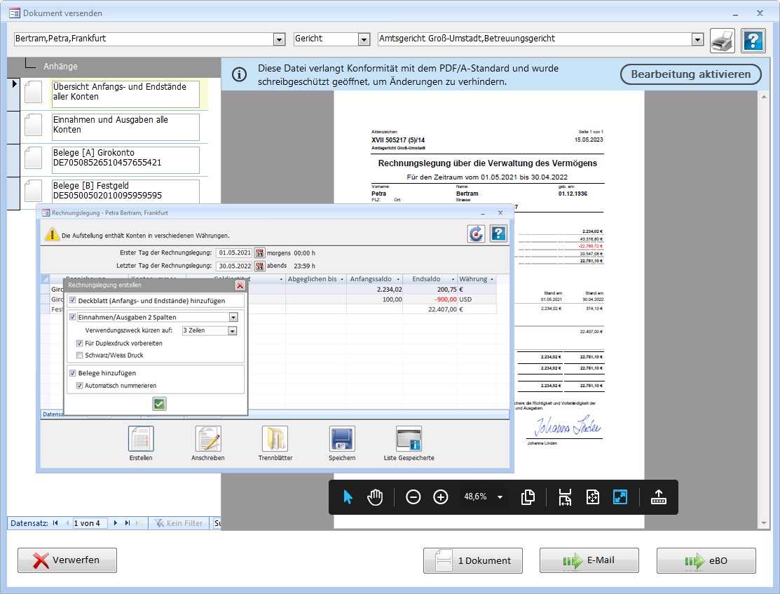Click the printer icon in the top bar
Image resolution: width=780 pixels, height=594 pixels.
723,40
